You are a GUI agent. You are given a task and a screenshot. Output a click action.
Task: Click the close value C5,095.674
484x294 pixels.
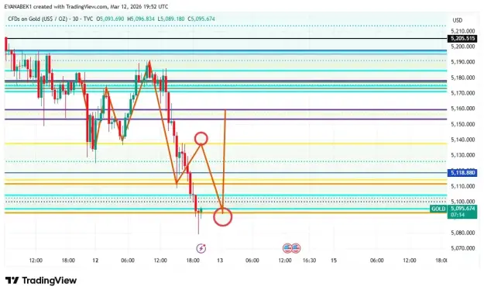tap(201, 19)
